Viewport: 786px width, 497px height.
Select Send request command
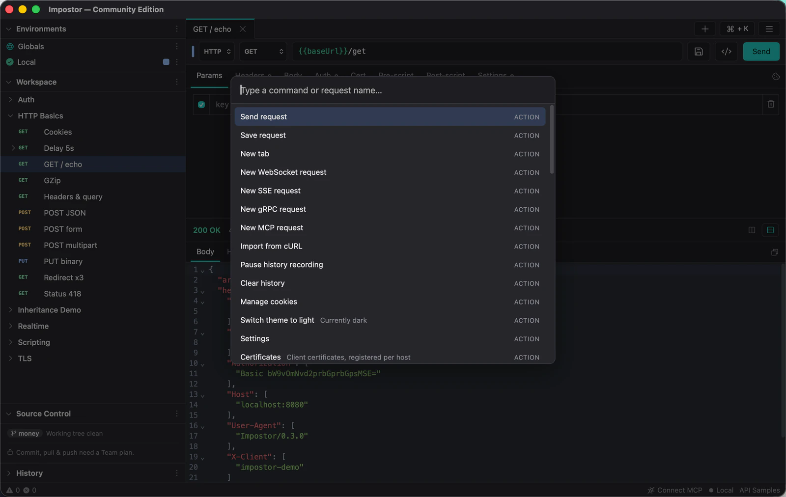point(390,117)
